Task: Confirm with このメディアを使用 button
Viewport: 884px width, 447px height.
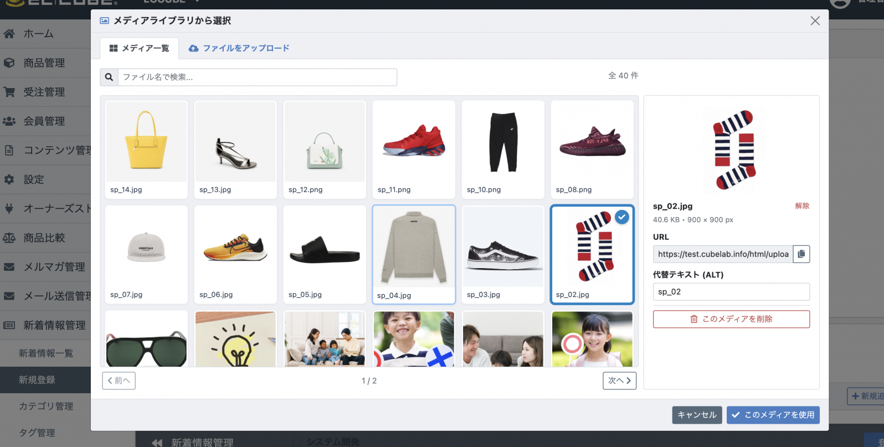Action: (773, 415)
